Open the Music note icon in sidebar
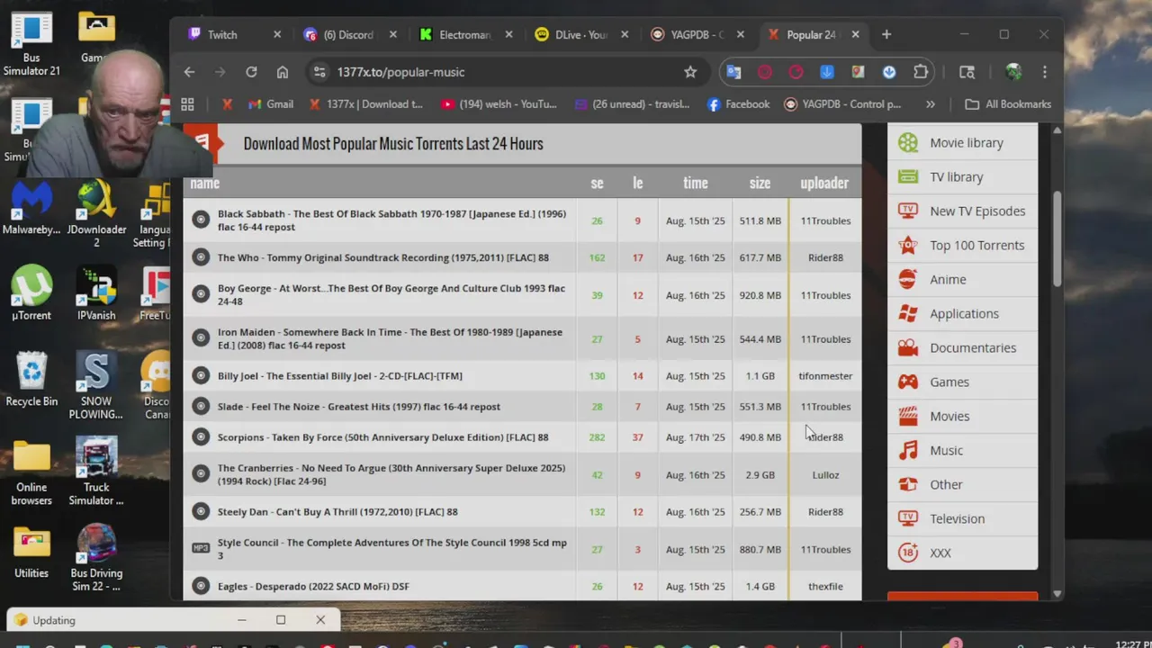The image size is (1152, 648). [x=908, y=450]
